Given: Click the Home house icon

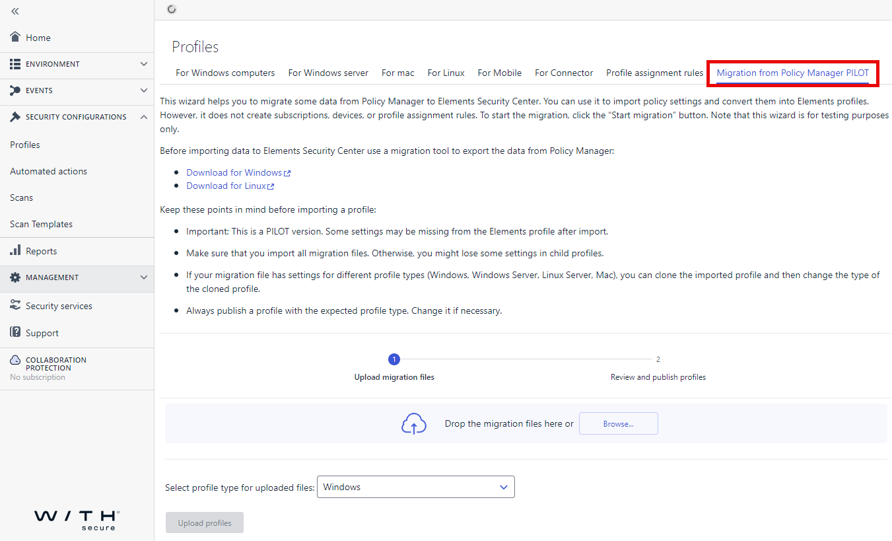Looking at the screenshot, I should coord(15,37).
